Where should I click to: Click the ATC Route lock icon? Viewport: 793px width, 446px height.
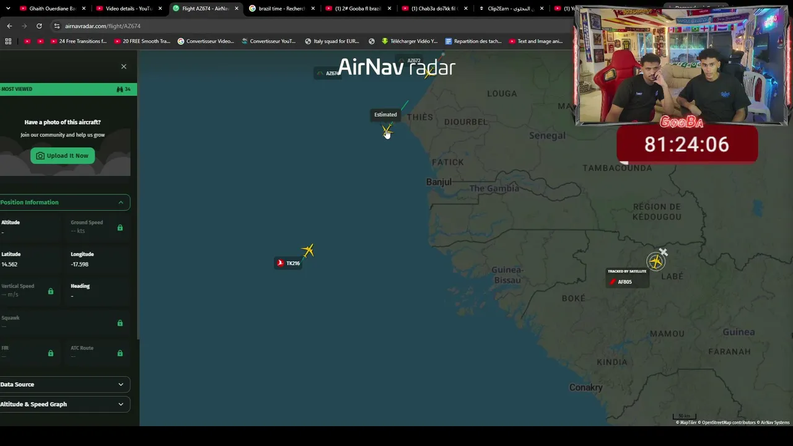click(120, 353)
